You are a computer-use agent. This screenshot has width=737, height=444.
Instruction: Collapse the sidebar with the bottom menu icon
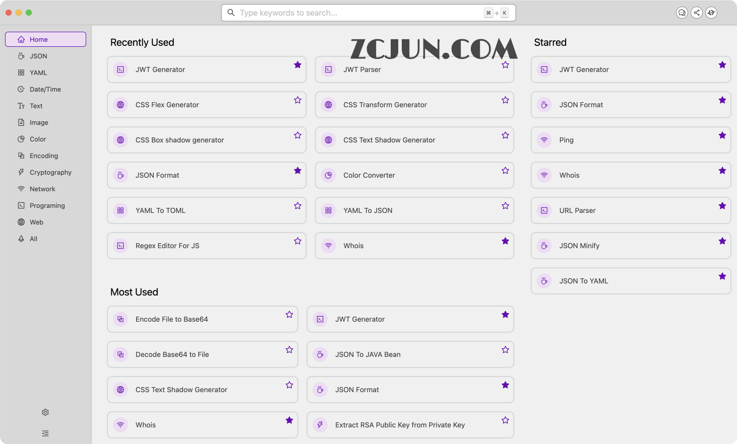[x=45, y=433]
